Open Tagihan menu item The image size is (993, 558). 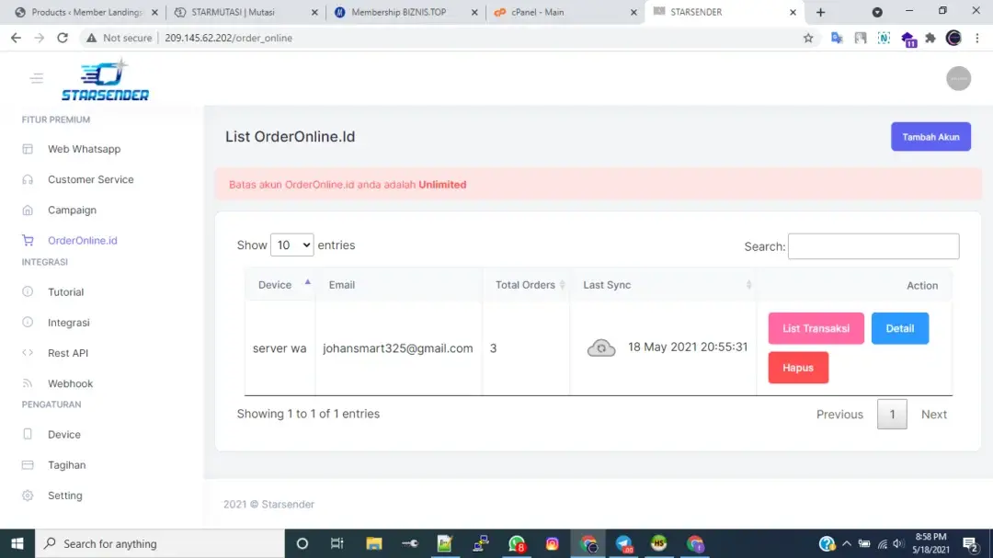(66, 465)
